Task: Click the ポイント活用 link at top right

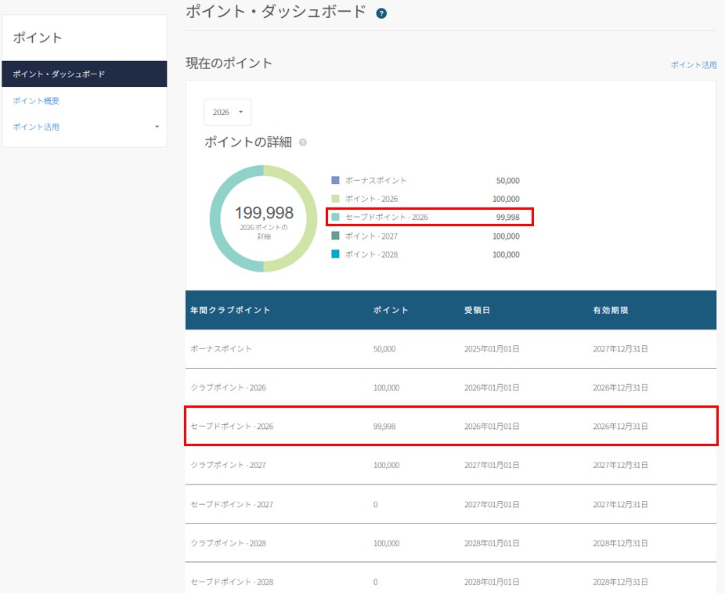Action: click(x=693, y=65)
